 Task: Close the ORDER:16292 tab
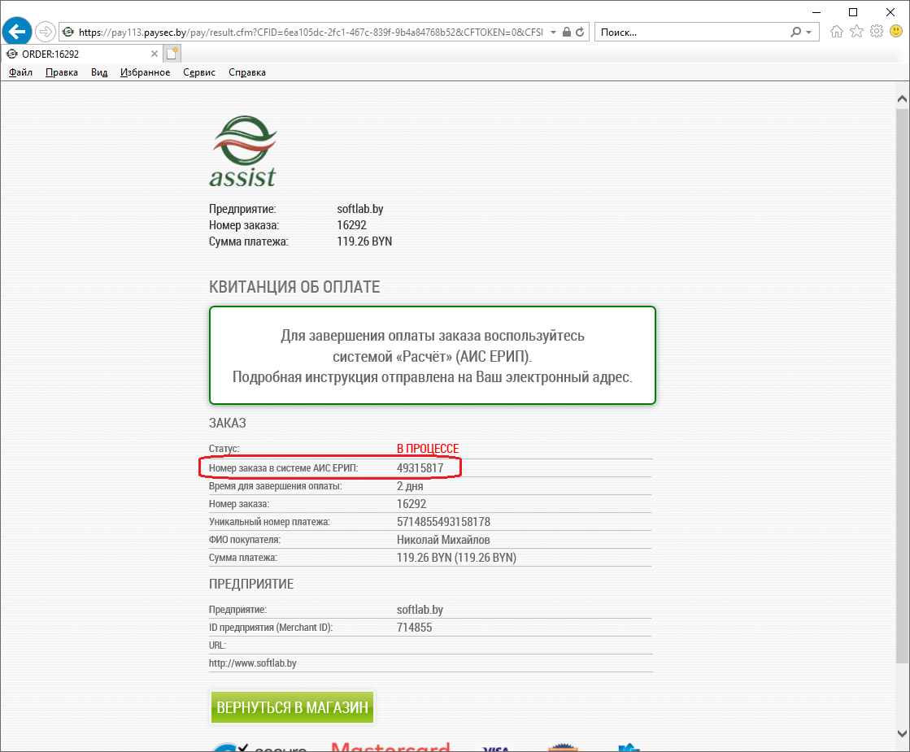point(155,54)
